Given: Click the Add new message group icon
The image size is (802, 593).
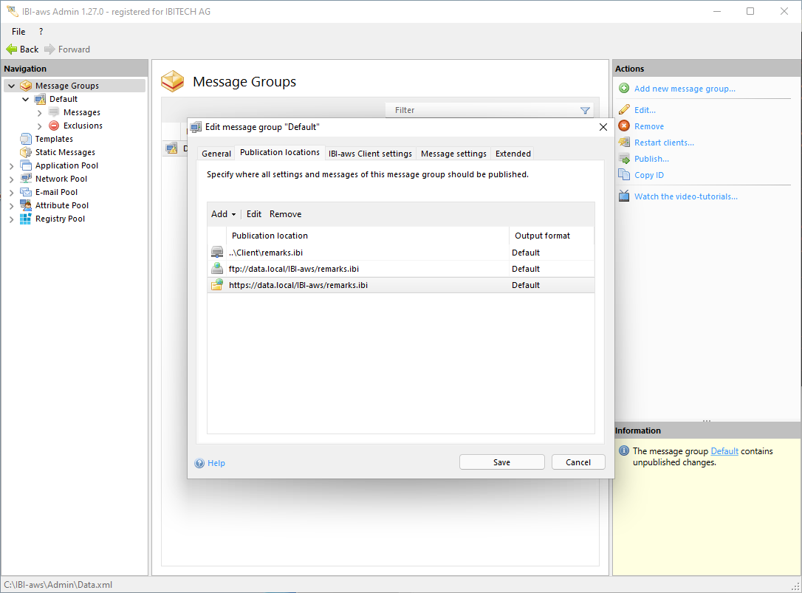Looking at the screenshot, I should click(x=624, y=89).
